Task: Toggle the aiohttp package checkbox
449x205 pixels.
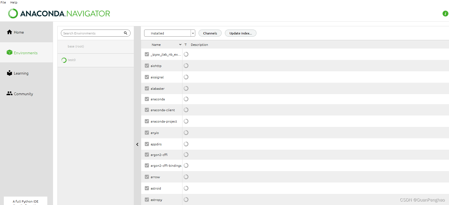Action: pos(147,66)
